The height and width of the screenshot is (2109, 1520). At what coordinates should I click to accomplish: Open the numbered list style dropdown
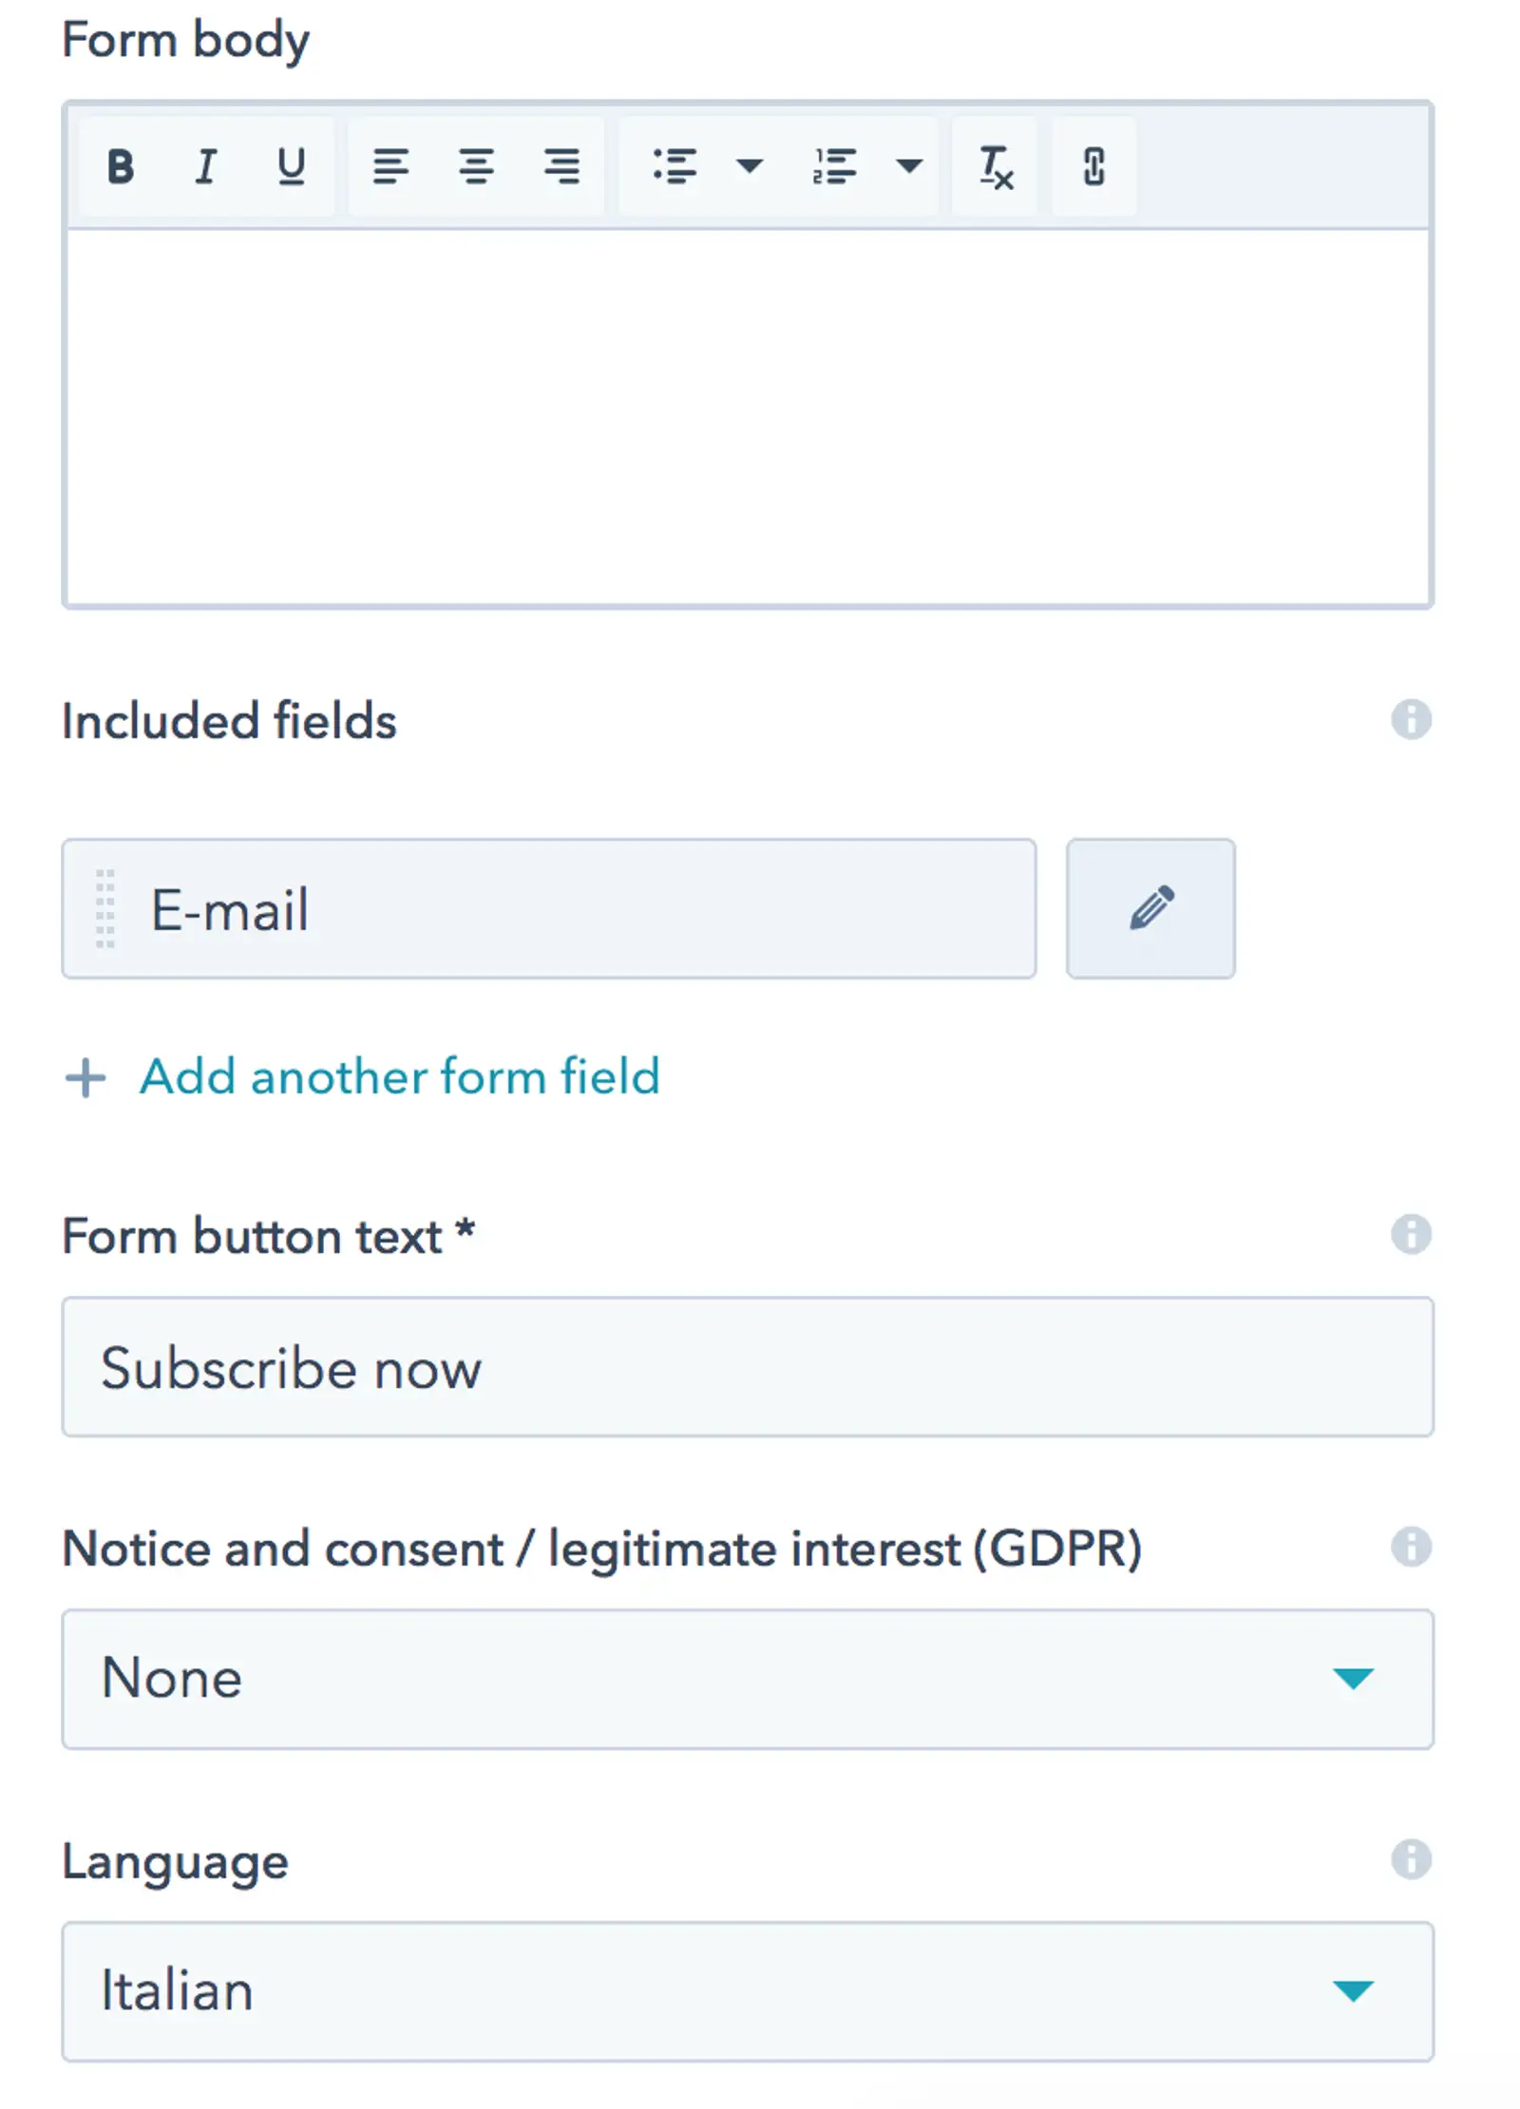908,166
